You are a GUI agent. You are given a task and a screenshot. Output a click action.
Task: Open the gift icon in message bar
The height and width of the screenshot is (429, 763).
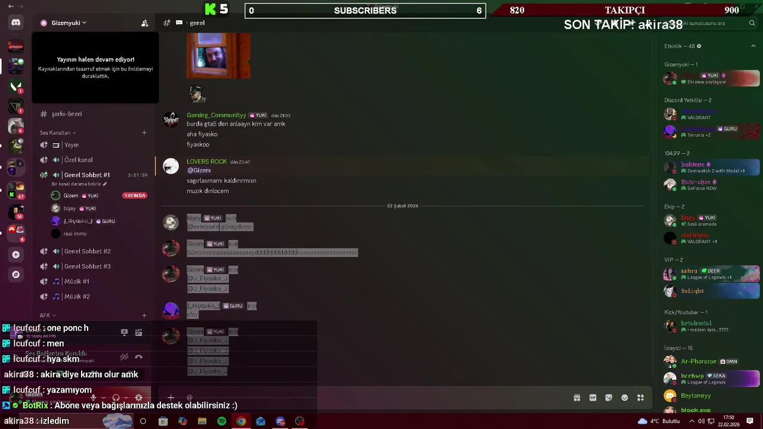577,397
